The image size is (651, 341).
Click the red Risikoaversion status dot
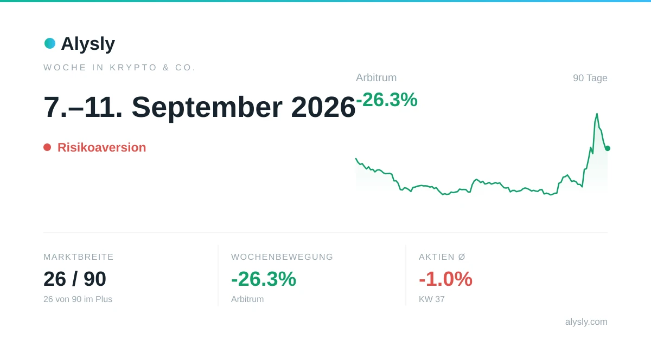[47, 147]
